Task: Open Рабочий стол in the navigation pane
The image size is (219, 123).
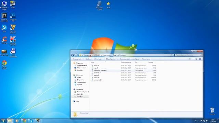Action: coord(80,68)
